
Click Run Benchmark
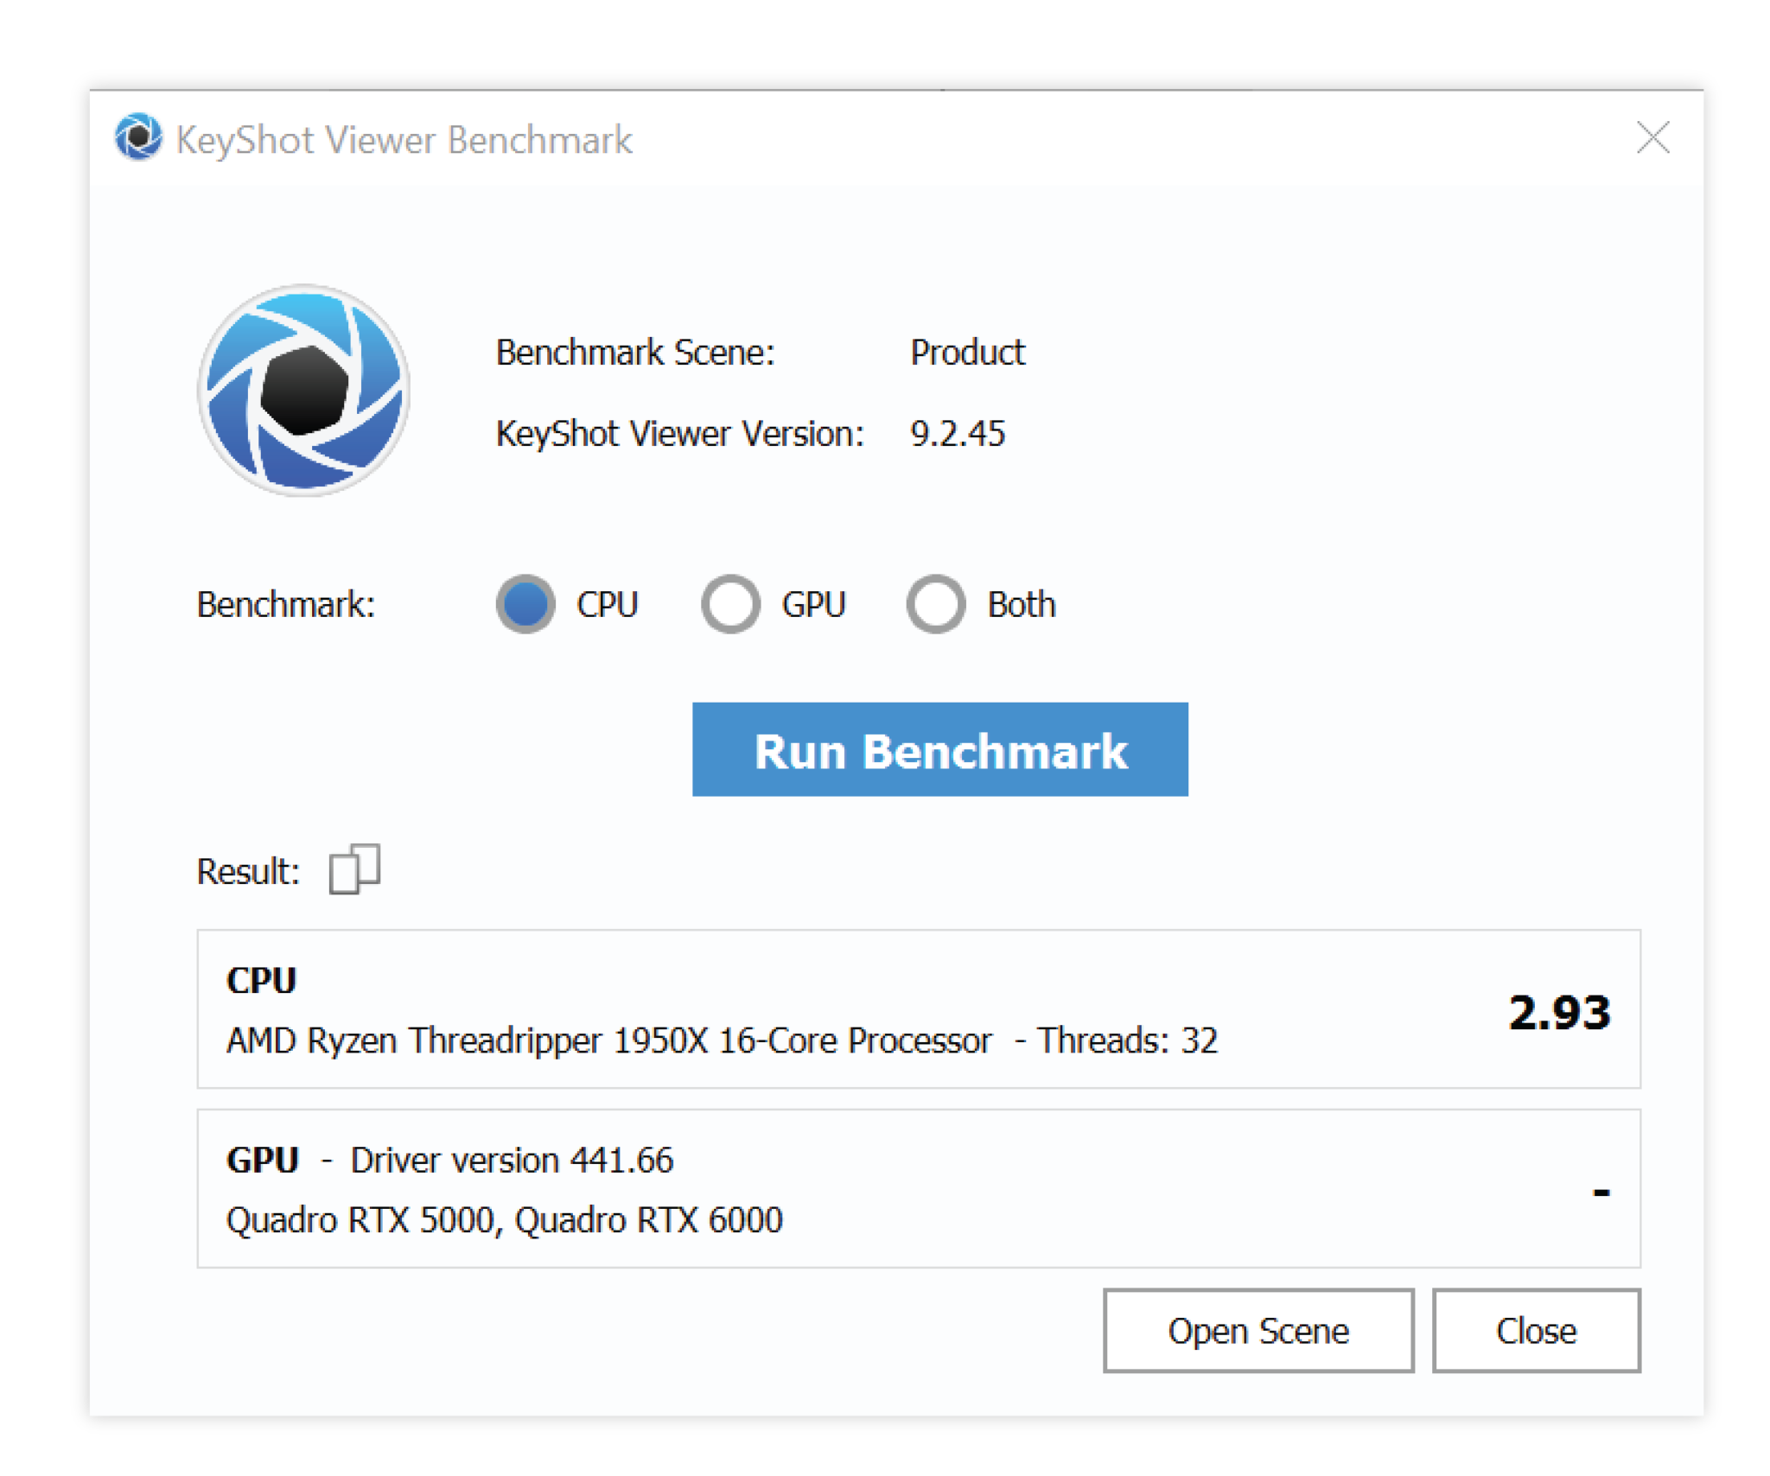940,750
